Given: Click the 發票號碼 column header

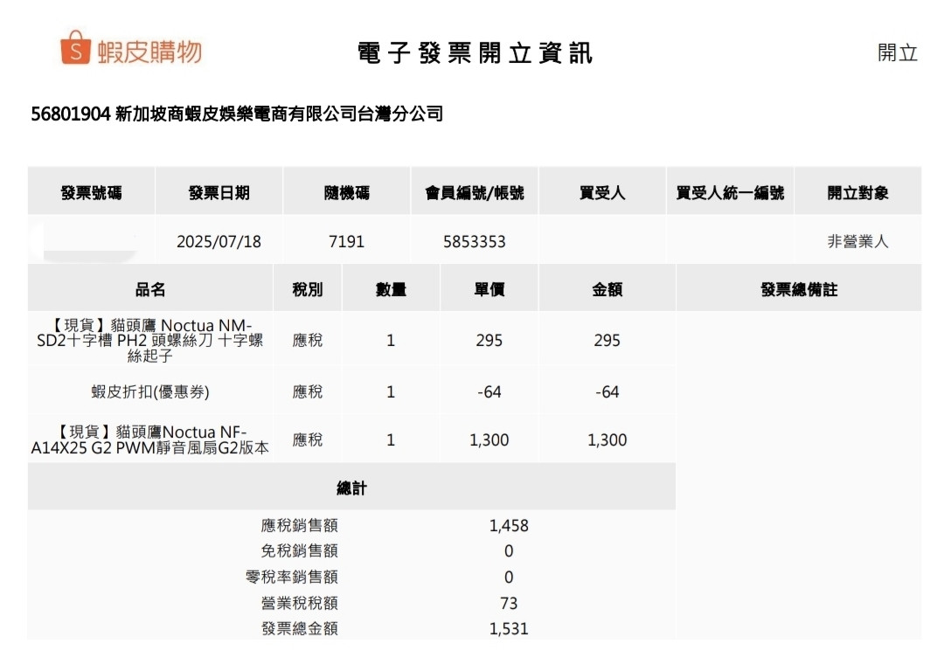Looking at the screenshot, I should pyautogui.click(x=92, y=192).
